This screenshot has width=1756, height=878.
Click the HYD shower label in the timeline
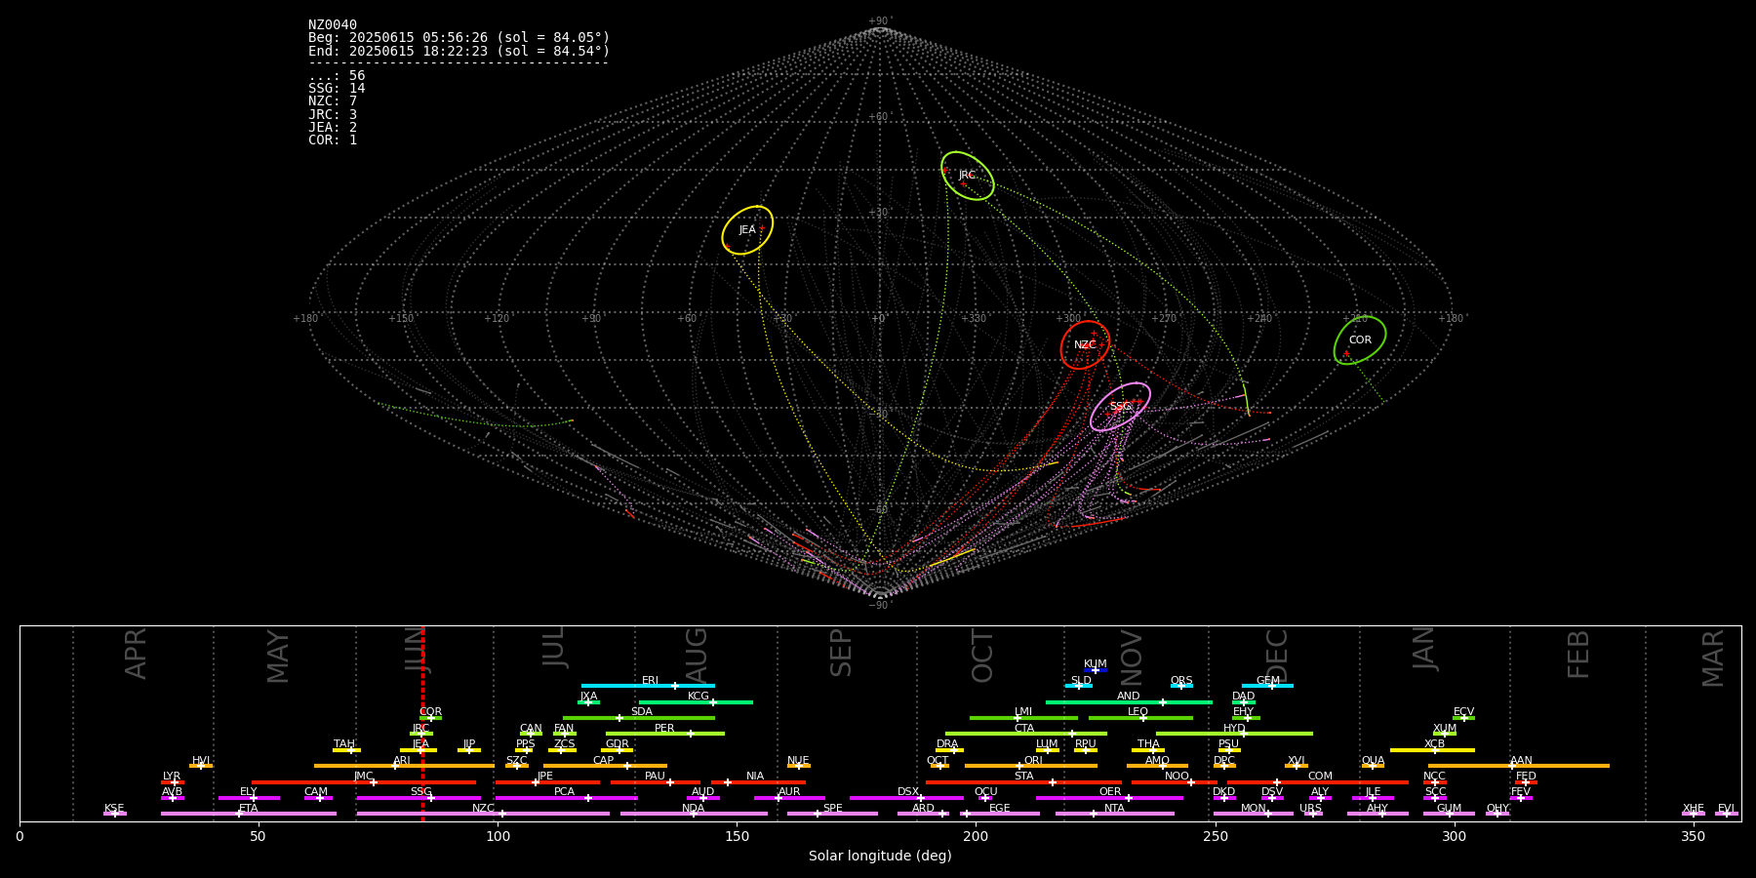point(1234,729)
